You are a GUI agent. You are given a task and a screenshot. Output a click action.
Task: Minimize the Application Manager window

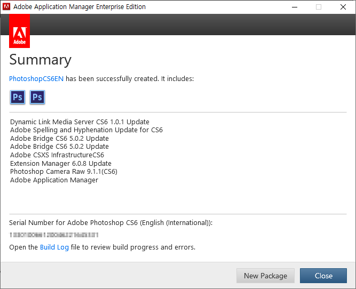295,7
